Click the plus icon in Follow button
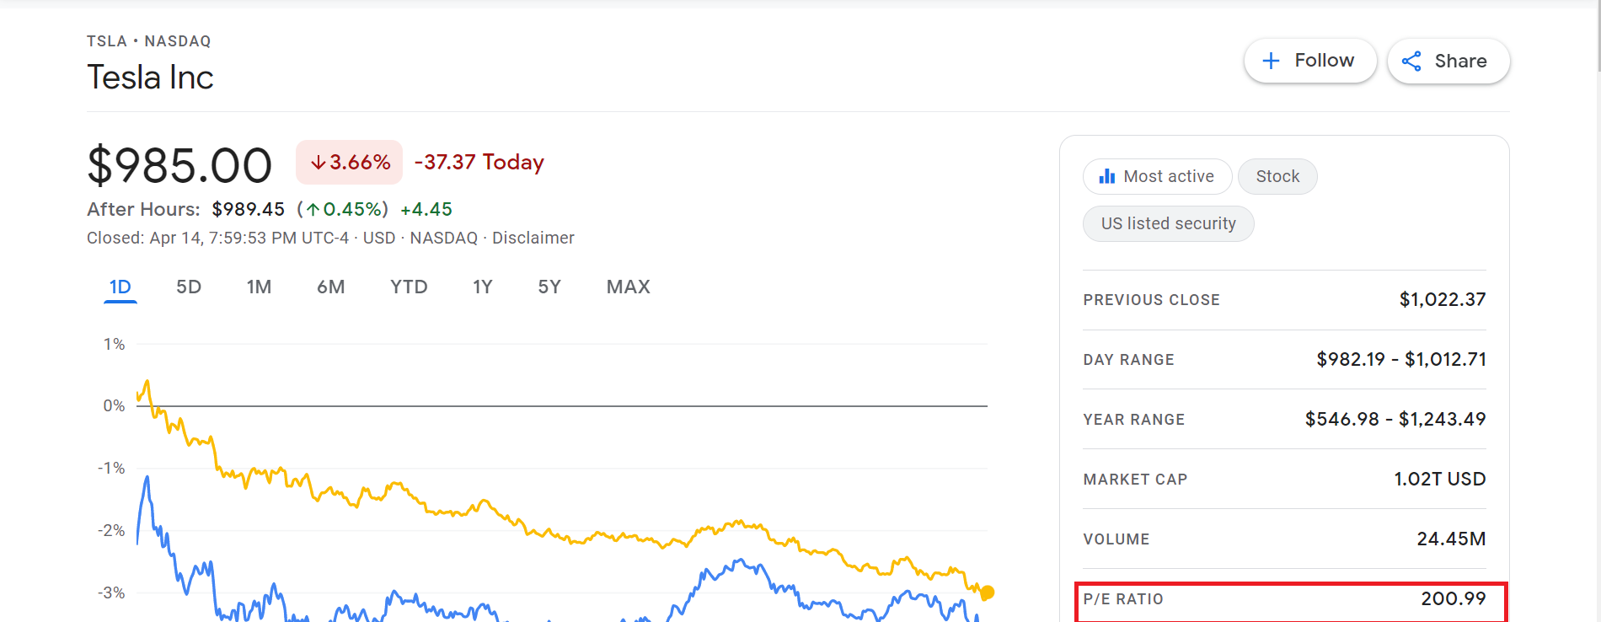Image resolution: width=1601 pixels, height=622 pixels. pos(1271,61)
